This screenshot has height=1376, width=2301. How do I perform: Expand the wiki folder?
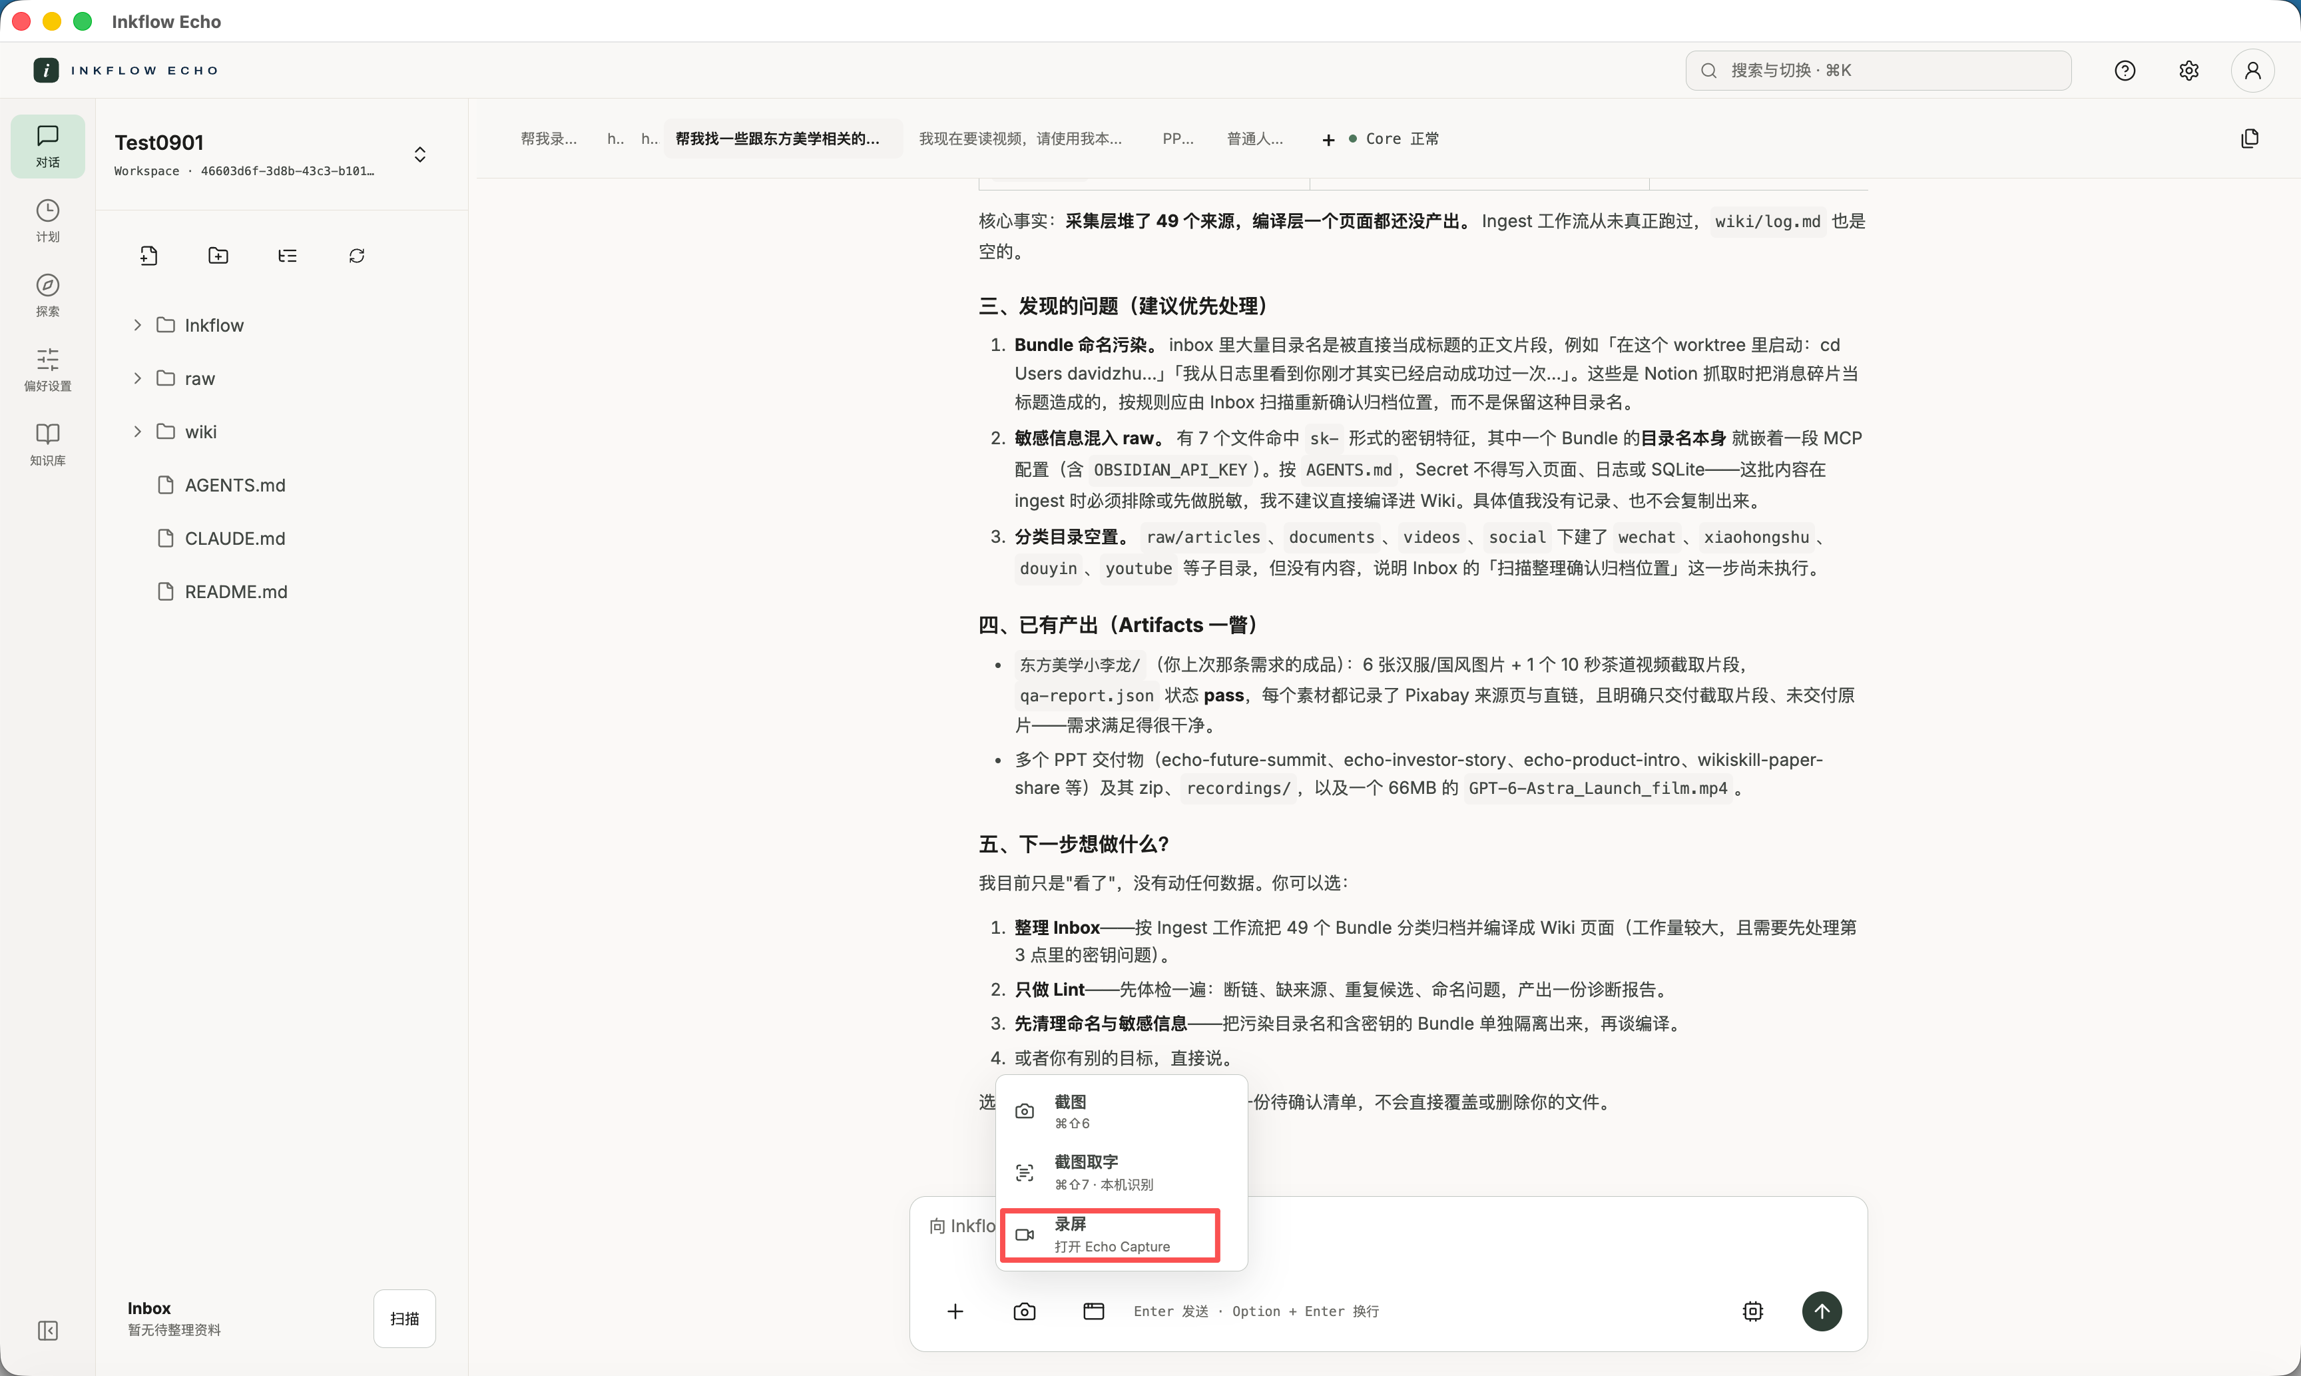point(137,432)
